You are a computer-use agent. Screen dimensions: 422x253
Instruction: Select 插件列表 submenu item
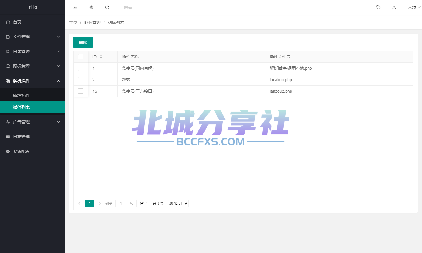(x=32, y=107)
